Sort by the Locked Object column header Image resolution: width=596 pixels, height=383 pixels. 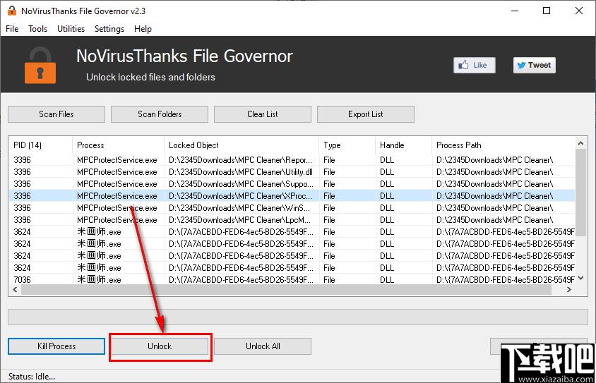tap(242, 145)
